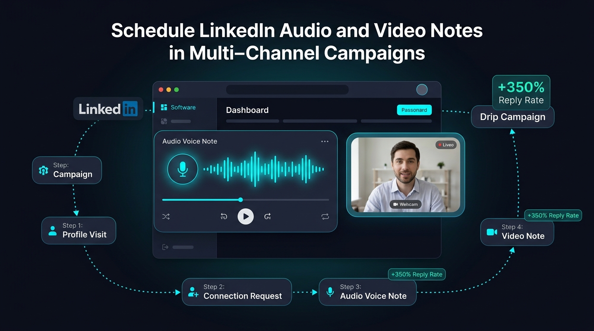Select Step 1: Profile Visit card

coord(79,231)
